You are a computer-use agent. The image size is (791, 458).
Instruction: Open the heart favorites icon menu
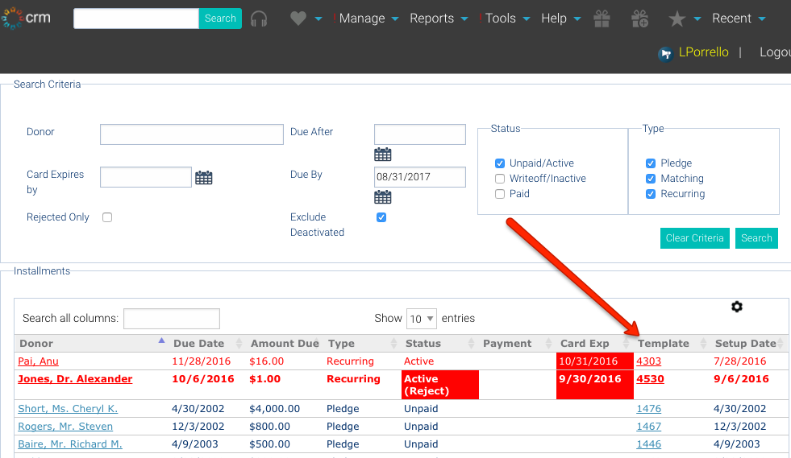[298, 19]
